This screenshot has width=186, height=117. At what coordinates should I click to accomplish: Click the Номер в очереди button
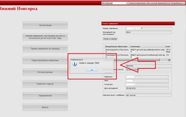tap(110, 39)
